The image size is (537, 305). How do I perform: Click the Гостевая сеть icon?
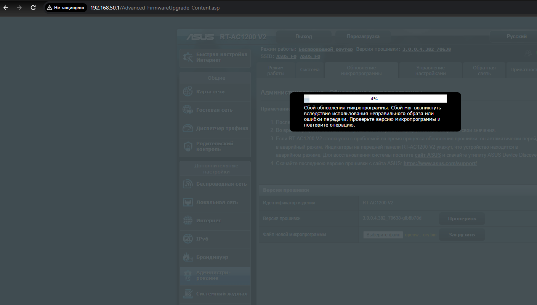[x=188, y=110]
